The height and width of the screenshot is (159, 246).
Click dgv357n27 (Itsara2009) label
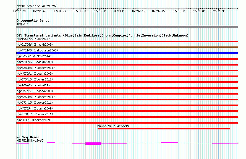pos(35,91)
